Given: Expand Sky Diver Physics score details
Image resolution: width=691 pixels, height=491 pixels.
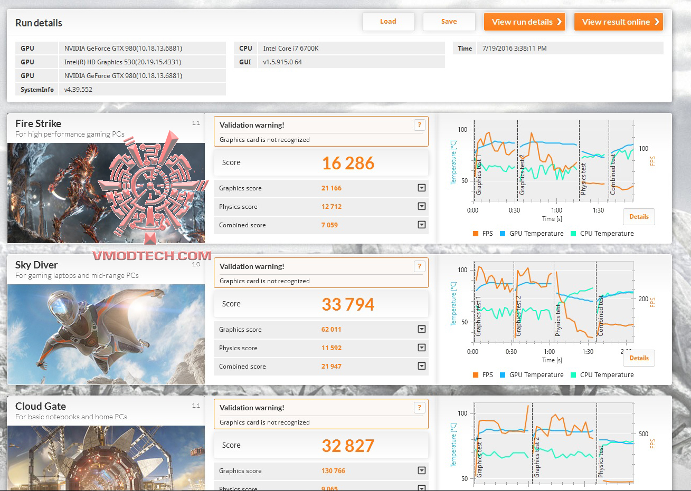Looking at the screenshot, I should (x=422, y=348).
